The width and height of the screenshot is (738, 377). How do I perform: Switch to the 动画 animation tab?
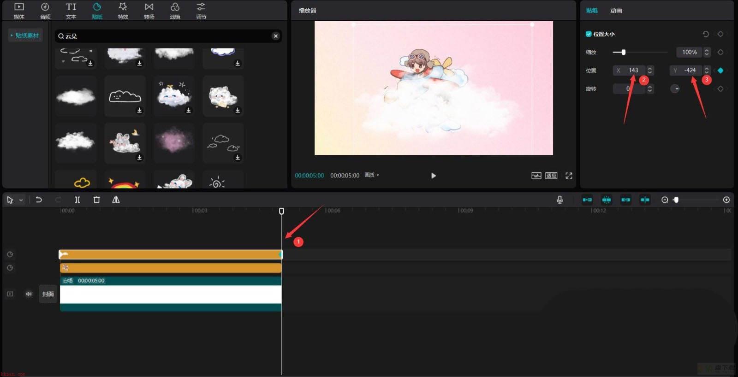pos(616,11)
